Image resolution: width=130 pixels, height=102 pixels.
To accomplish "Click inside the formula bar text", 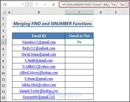I will 94,4.
